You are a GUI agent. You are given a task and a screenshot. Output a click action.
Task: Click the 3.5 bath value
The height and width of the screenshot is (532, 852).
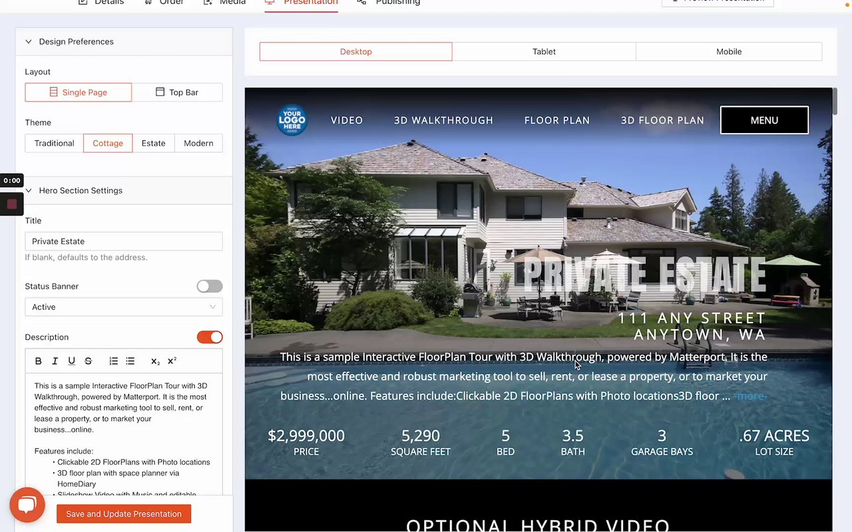point(572,436)
